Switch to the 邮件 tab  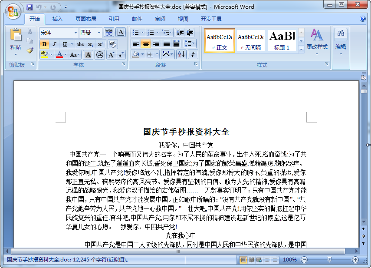(137, 19)
